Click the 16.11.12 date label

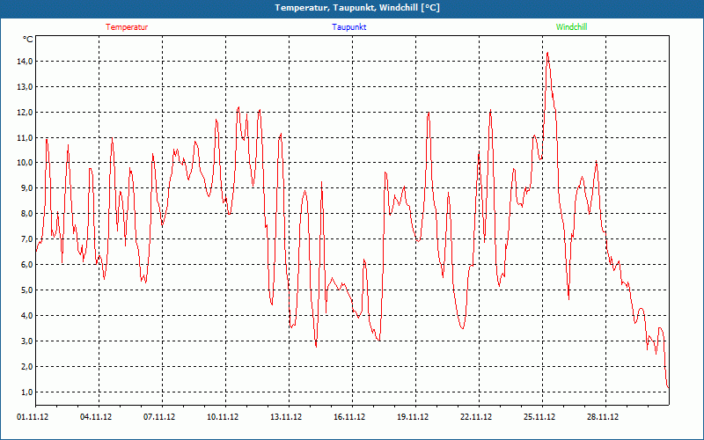pyautogui.click(x=349, y=417)
